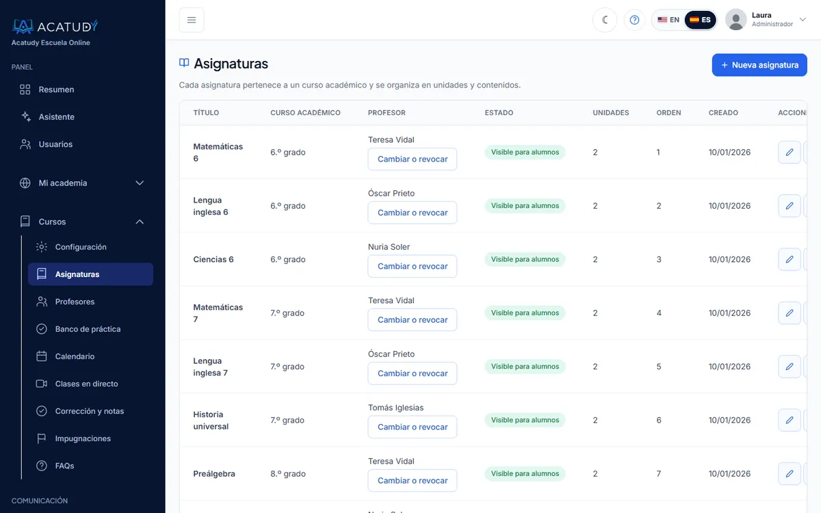Click Cambiar o revocar for Matemáticas 6
This screenshot has width=821, height=513.
(413, 159)
